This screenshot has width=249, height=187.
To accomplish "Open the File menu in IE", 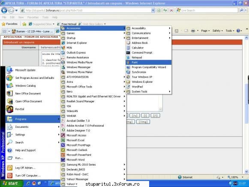I will [4, 17].
